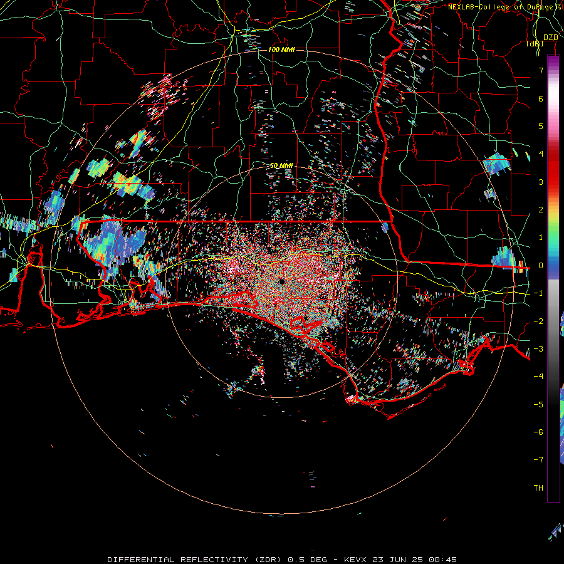Click the "-3" value on the color scale

click(538, 349)
